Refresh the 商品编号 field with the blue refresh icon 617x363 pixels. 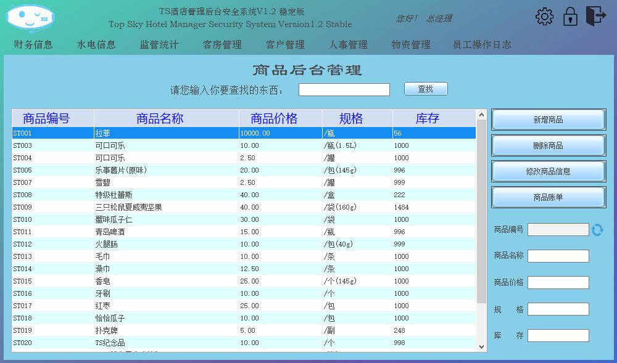click(x=597, y=229)
